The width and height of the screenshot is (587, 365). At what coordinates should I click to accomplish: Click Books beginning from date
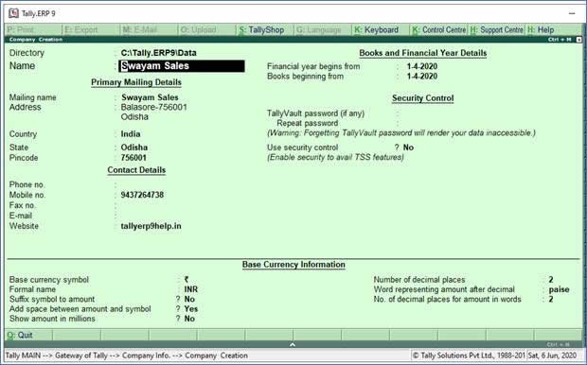(422, 77)
